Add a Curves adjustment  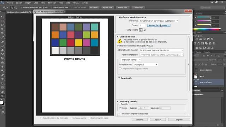204,39
